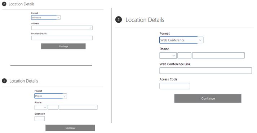Open the Format dropdown showing Web Conference
The width and height of the screenshot is (257, 133).
click(x=181, y=40)
